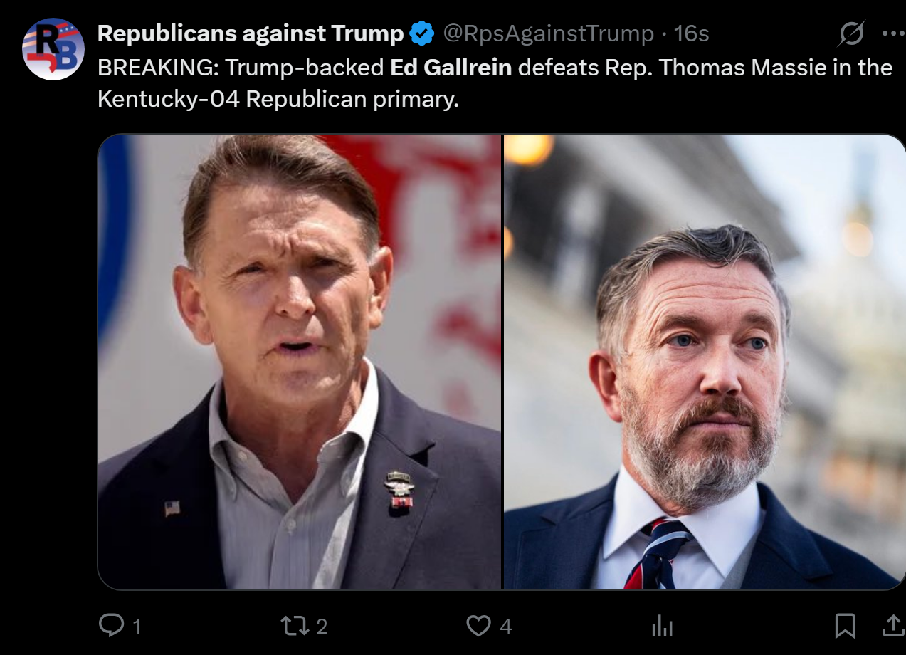Click the blue verified checkmark badge

422,33
